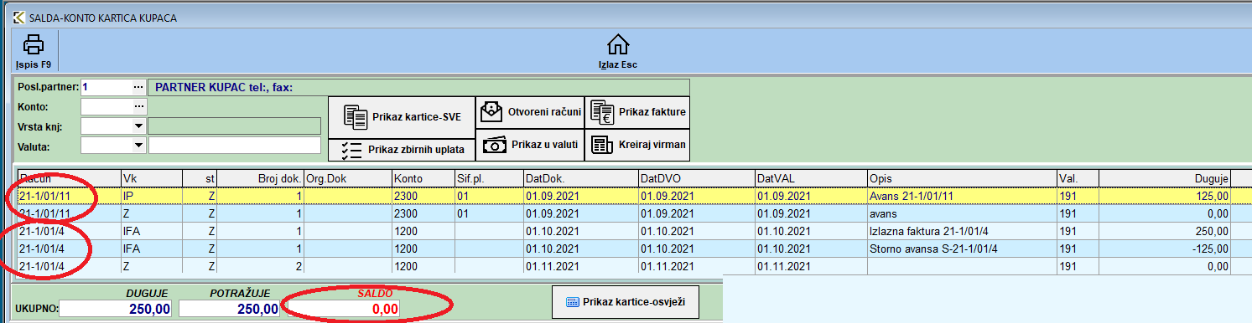
Task: Focus the Posl.partner input field
Action: 106,87
